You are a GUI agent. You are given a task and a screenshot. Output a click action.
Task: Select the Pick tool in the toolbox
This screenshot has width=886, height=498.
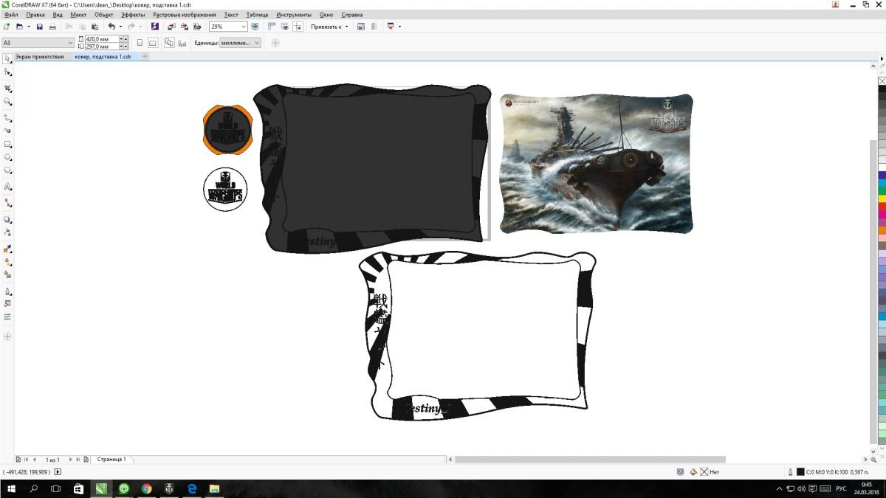pos(7,58)
